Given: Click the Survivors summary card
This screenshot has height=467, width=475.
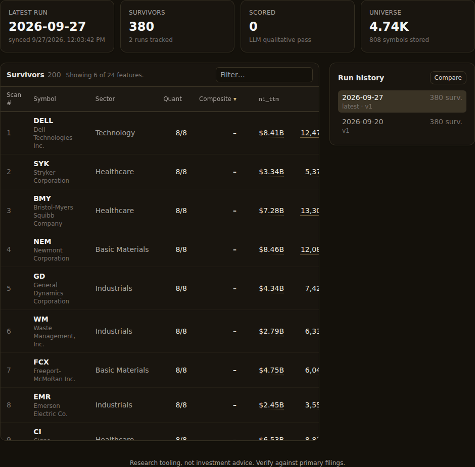Looking at the screenshot, I should (x=177, y=26).
